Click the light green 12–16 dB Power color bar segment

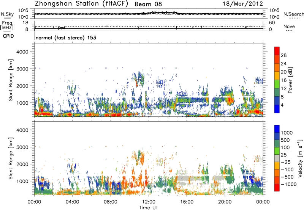277,84
